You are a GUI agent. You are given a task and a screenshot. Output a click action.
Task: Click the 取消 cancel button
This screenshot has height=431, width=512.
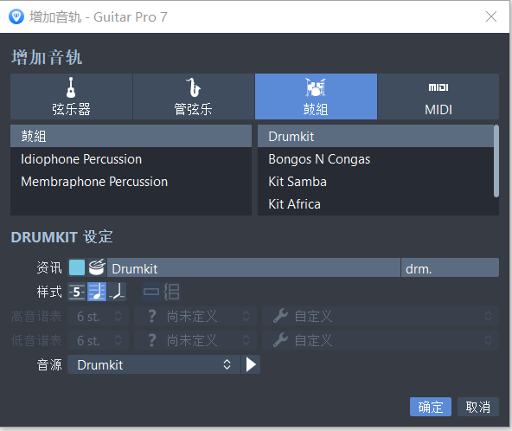point(478,407)
